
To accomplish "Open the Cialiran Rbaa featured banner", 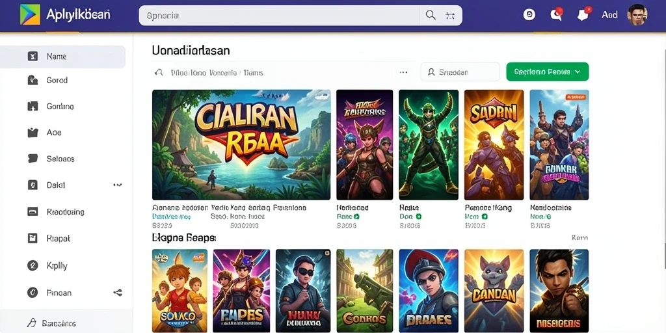I will click(241, 144).
